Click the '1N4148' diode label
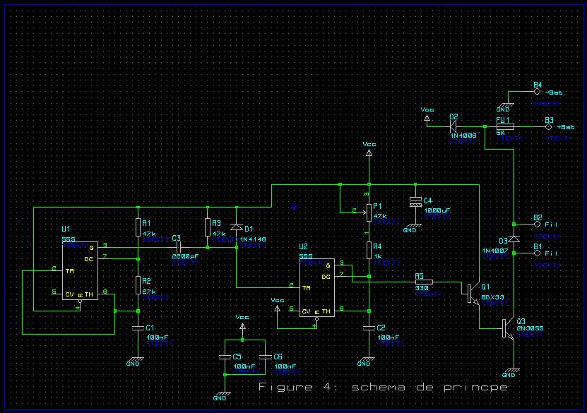This screenshot has width=587, height=413. (x=253, y=239)
